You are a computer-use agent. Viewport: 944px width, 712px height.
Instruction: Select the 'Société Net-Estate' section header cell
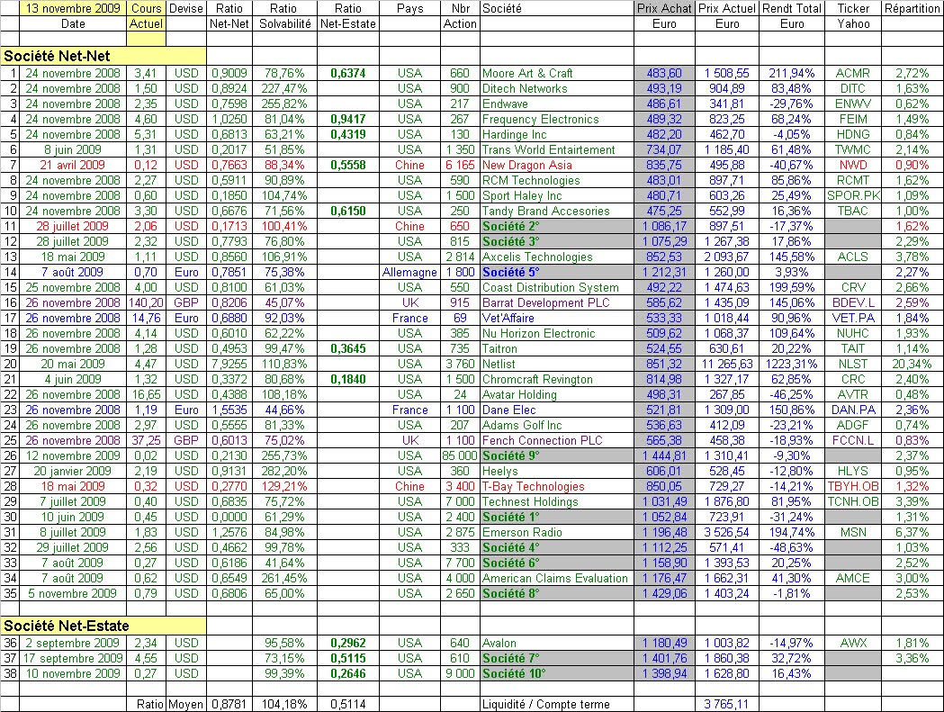(103, 626)
